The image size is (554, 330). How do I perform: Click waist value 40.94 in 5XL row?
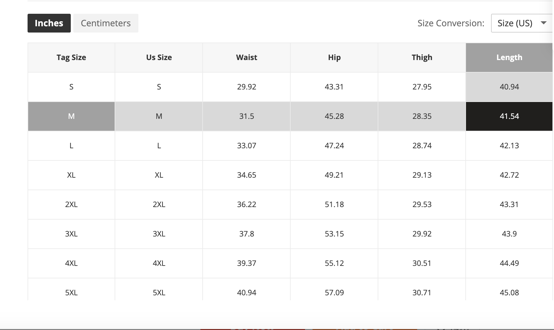[x=246, y=289]
